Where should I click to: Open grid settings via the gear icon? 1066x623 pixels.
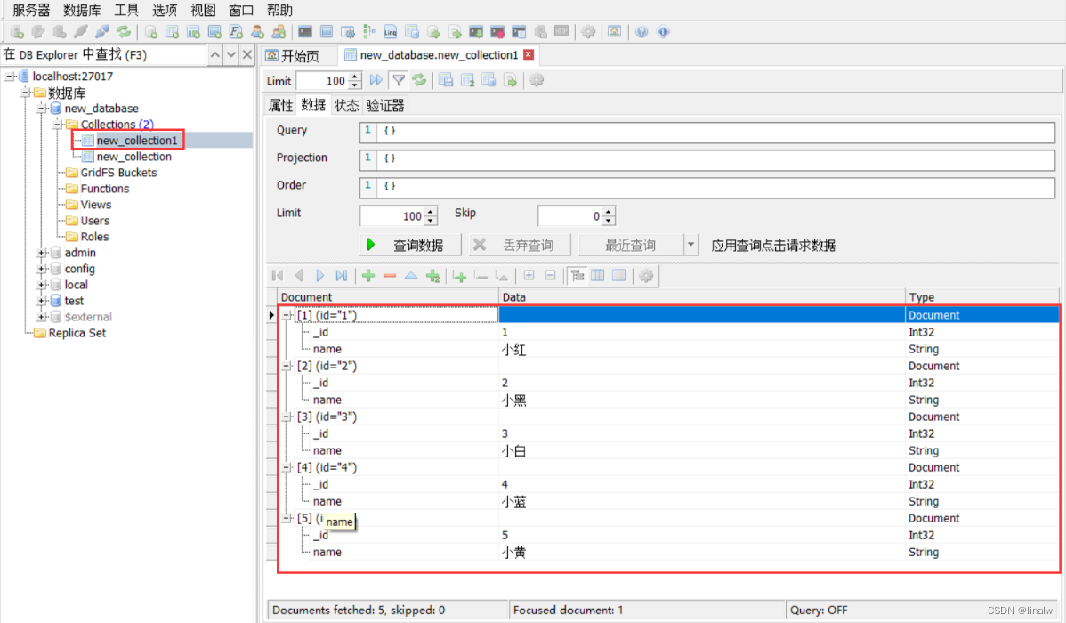(646, 276)
